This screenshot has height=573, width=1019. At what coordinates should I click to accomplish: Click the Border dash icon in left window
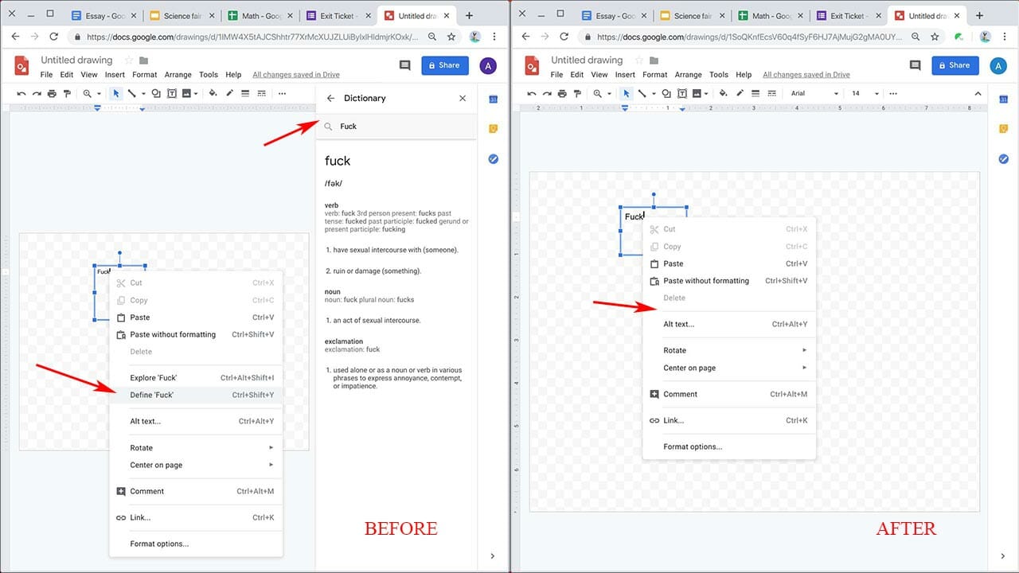tap(260, 93)
